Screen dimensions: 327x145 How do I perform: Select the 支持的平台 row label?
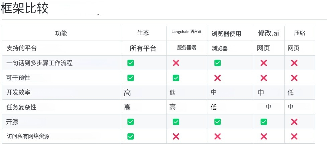21,48
